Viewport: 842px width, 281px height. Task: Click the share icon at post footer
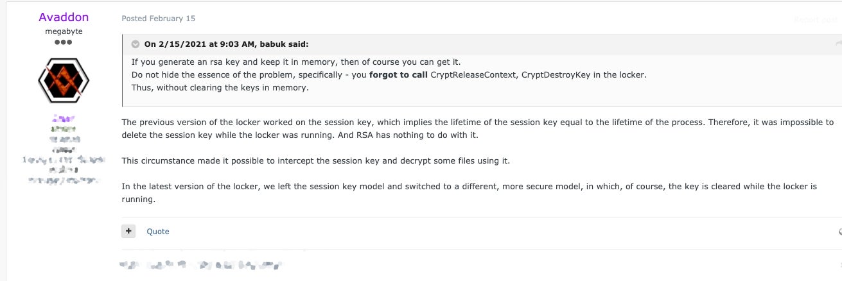pos(839,231)
